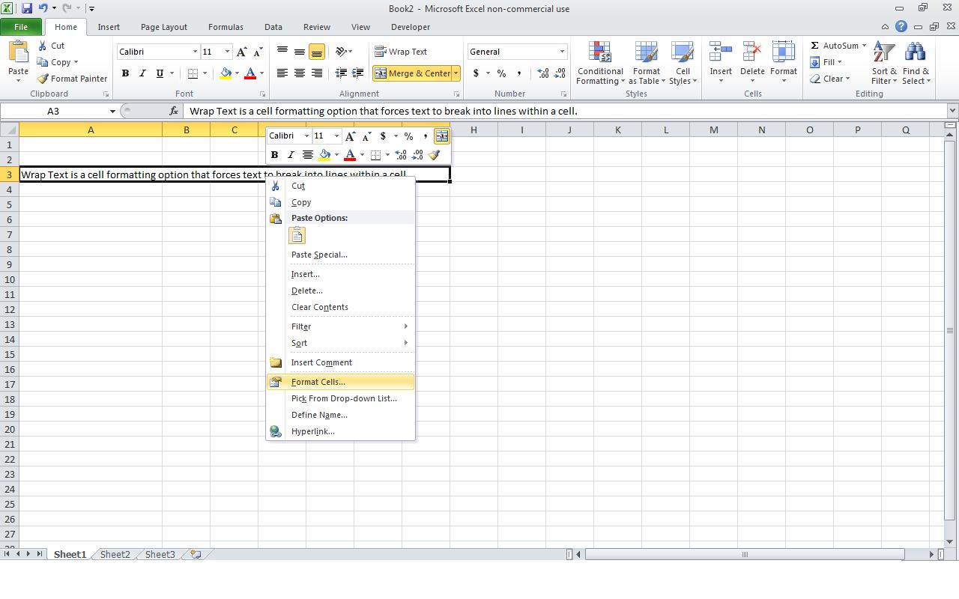This screenshot has height=599, width=959.
Task: Toggle italic on the mini toolbar
Action: pyautogui.click(x=291, y=155)
